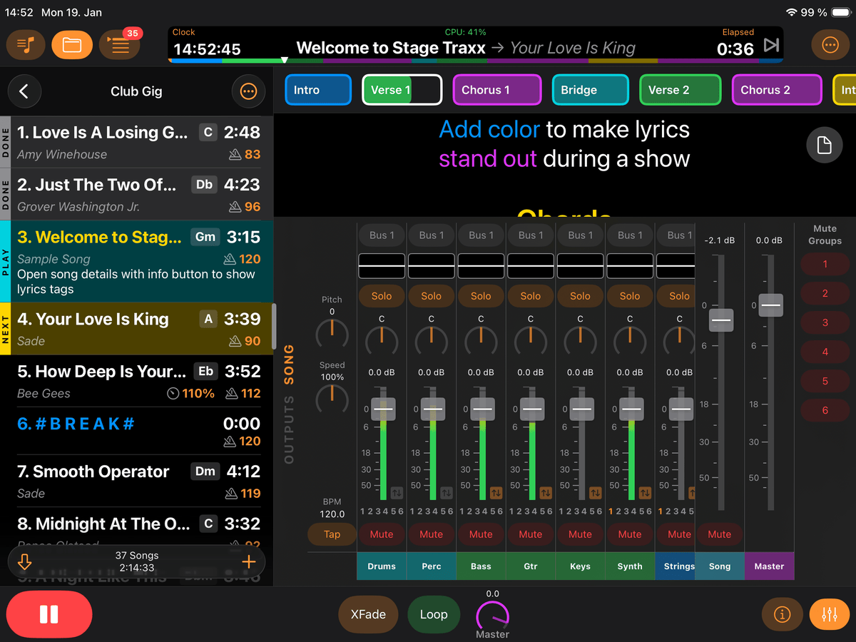Skip to the next song
856x642 pixels.
point(771,44)
